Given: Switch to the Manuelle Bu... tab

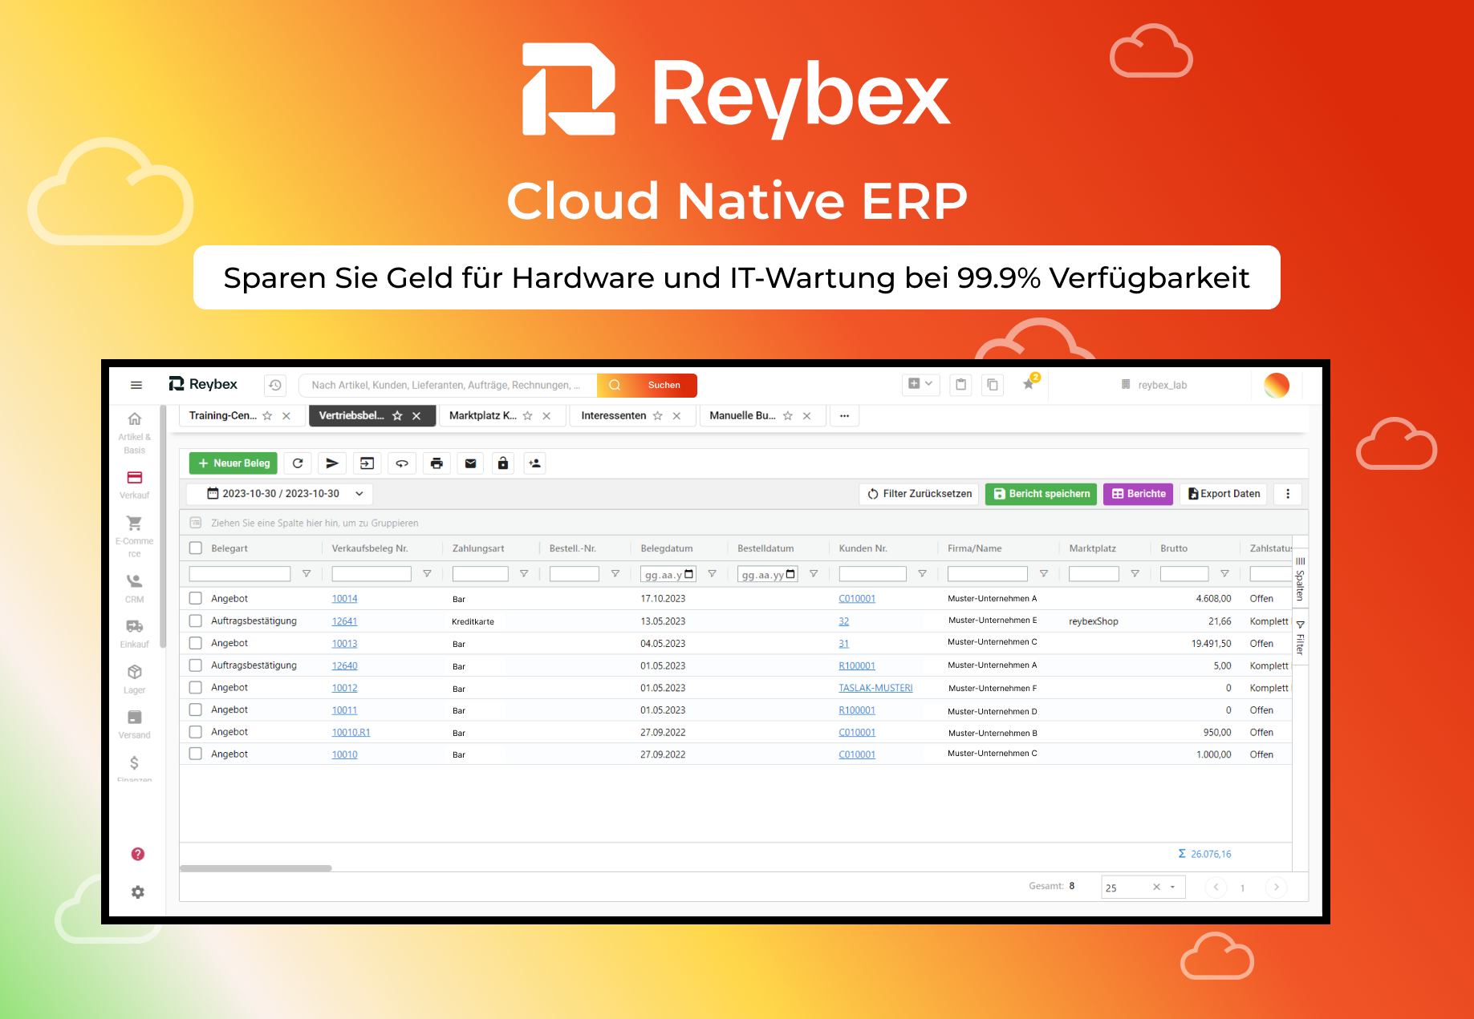Looking at the screenshot, I should 743,416.
